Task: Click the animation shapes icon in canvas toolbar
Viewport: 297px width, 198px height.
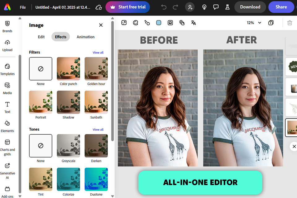Action: (x=147, y=23)
